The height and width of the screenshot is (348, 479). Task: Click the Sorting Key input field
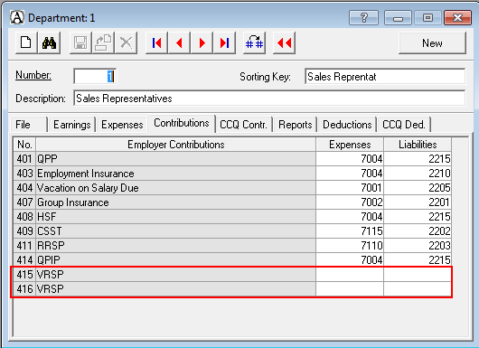[x=385, y=77]
